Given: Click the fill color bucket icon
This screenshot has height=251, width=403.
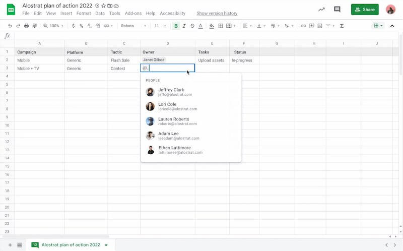Looking at the screenshot, I should pyautogui.click(x=212, y=26).
